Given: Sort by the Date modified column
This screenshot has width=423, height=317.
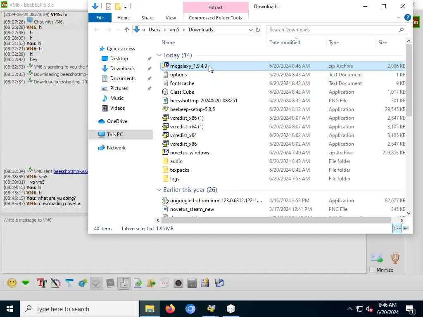Looking at the screenshot, I should [x=285, y=43].
